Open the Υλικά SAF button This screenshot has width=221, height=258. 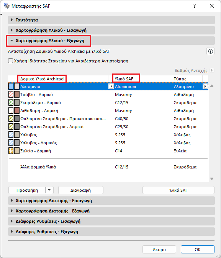pyautogui.click(x=178, y=190)
